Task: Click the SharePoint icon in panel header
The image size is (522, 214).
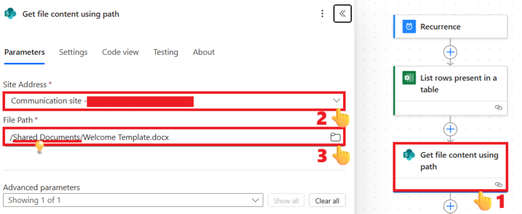Action: click(10, 14)
